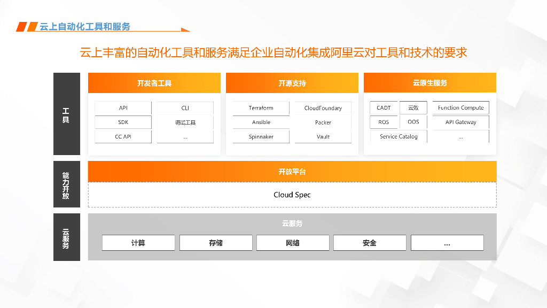Viewport: 547px width, 308px height.
Task: Select the CLI box
Action: (x=185, y=108)
